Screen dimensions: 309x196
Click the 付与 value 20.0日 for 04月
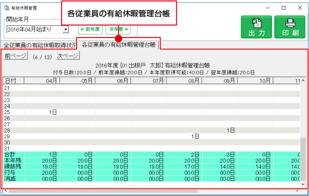pos(49,173)
